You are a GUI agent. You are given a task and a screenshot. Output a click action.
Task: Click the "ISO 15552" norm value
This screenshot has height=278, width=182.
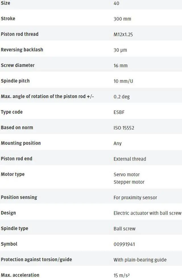124,128
